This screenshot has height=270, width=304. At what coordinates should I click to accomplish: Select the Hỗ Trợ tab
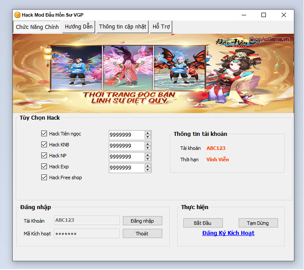[161, 27]
